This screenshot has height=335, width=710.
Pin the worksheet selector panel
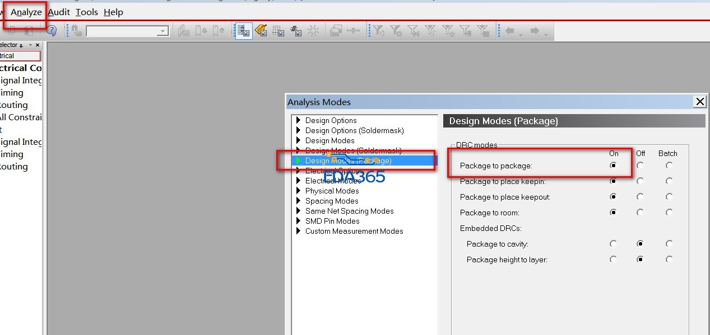[22, 45]
